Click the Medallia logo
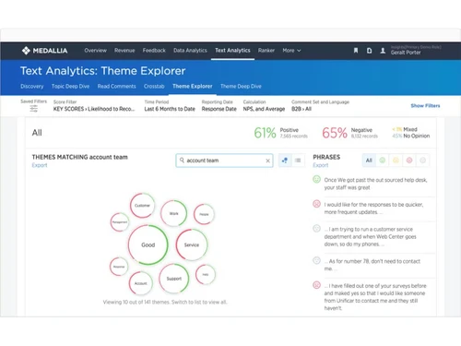The height and width of the screenshot is (346, 461). 44,51
